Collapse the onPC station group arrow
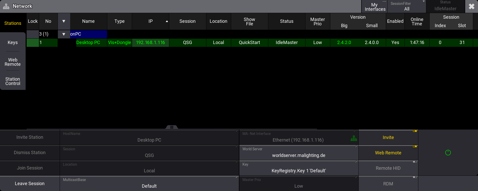 (64, 34)
